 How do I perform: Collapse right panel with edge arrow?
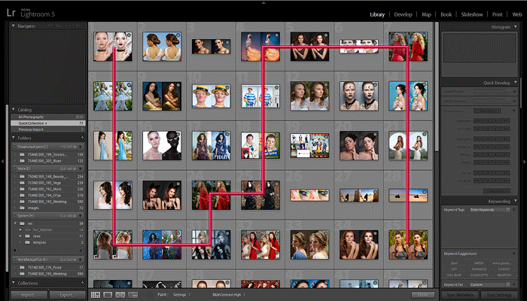coord(524,162)
